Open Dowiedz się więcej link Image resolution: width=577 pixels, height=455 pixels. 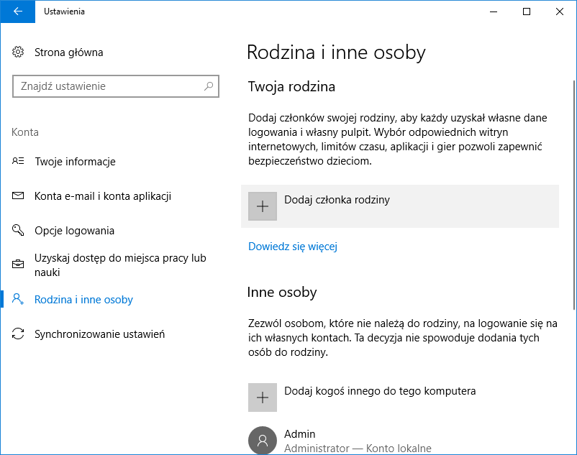293,247
